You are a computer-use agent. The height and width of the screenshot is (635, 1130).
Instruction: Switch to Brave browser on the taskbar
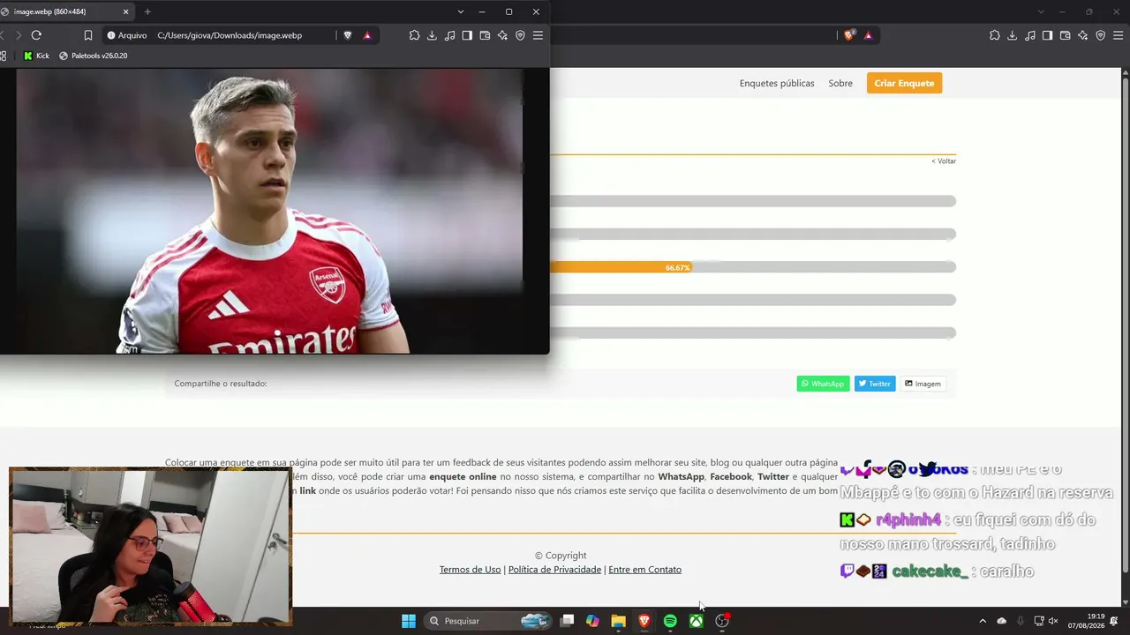click(x=644, y=621)
